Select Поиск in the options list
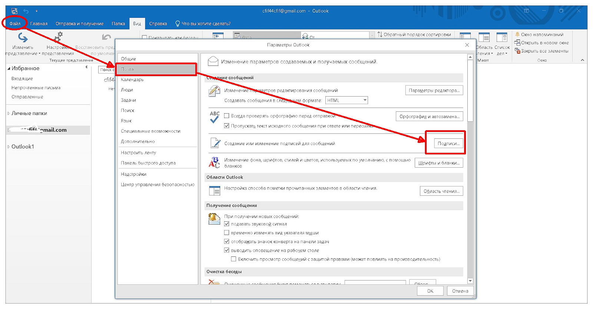Viewport: 593px width, 309px height. pos(158,111)
